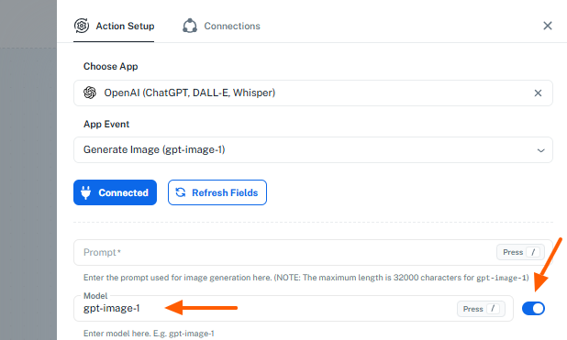Click the refresh arrows icon
Viewport: 567px width, 340px height.
click(x=181, y=192)
